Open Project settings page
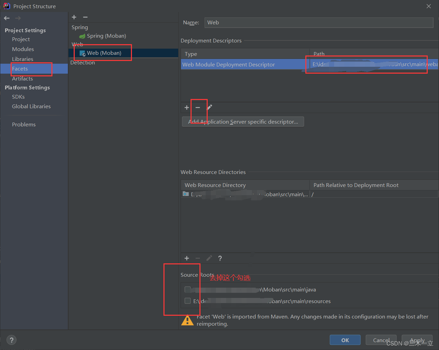The height and width of the screenshot is (350, 439). [x=21, y=39]
